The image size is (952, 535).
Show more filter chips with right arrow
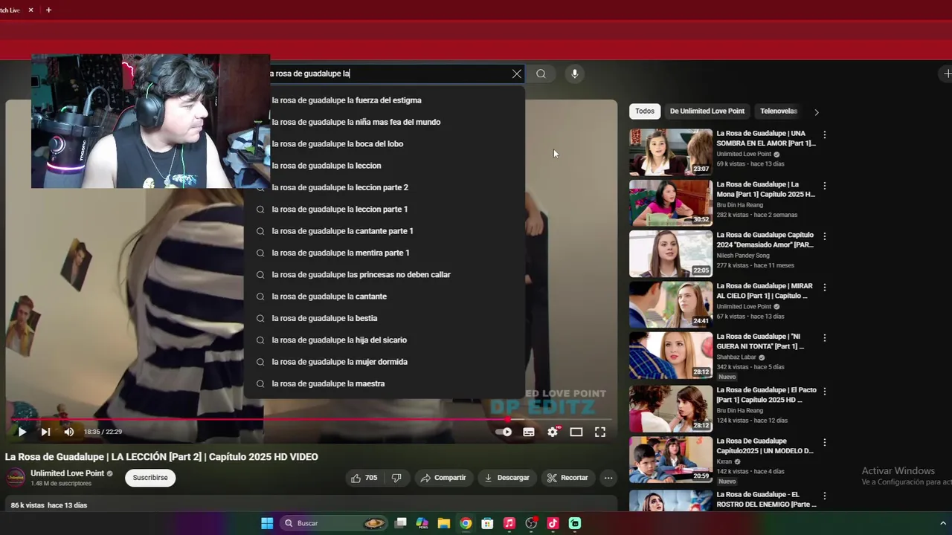pyautogui.click(x=816, y=112)
